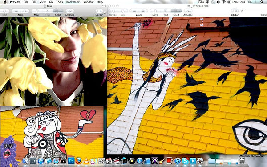Viewport: 267px width, 167px height.
Task: Click the clock showing qua 1:06
Action: [246, 2]
